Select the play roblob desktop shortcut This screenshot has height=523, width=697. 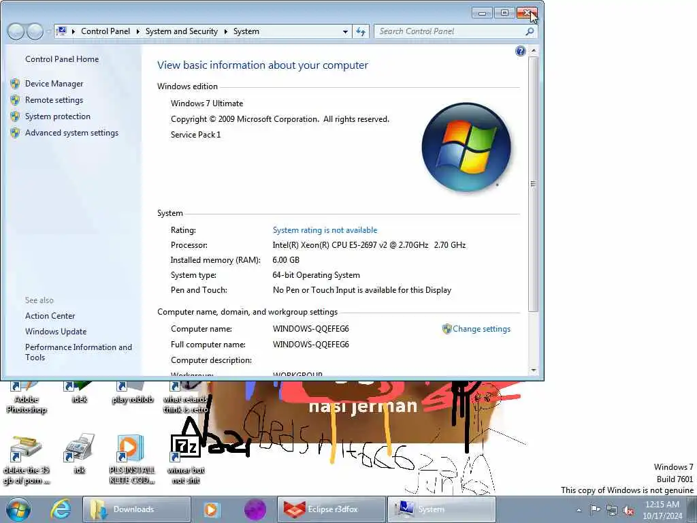pyautogui.click(x=133, y=394)
